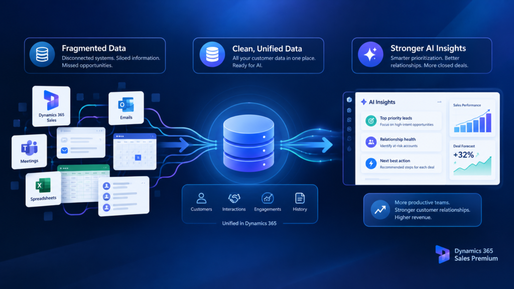Click the large central database cylinder
Screen dimensions: 514x289
[248, 143]
